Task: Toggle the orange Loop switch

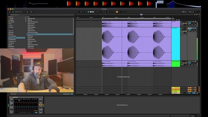Action: coord(117,12)
